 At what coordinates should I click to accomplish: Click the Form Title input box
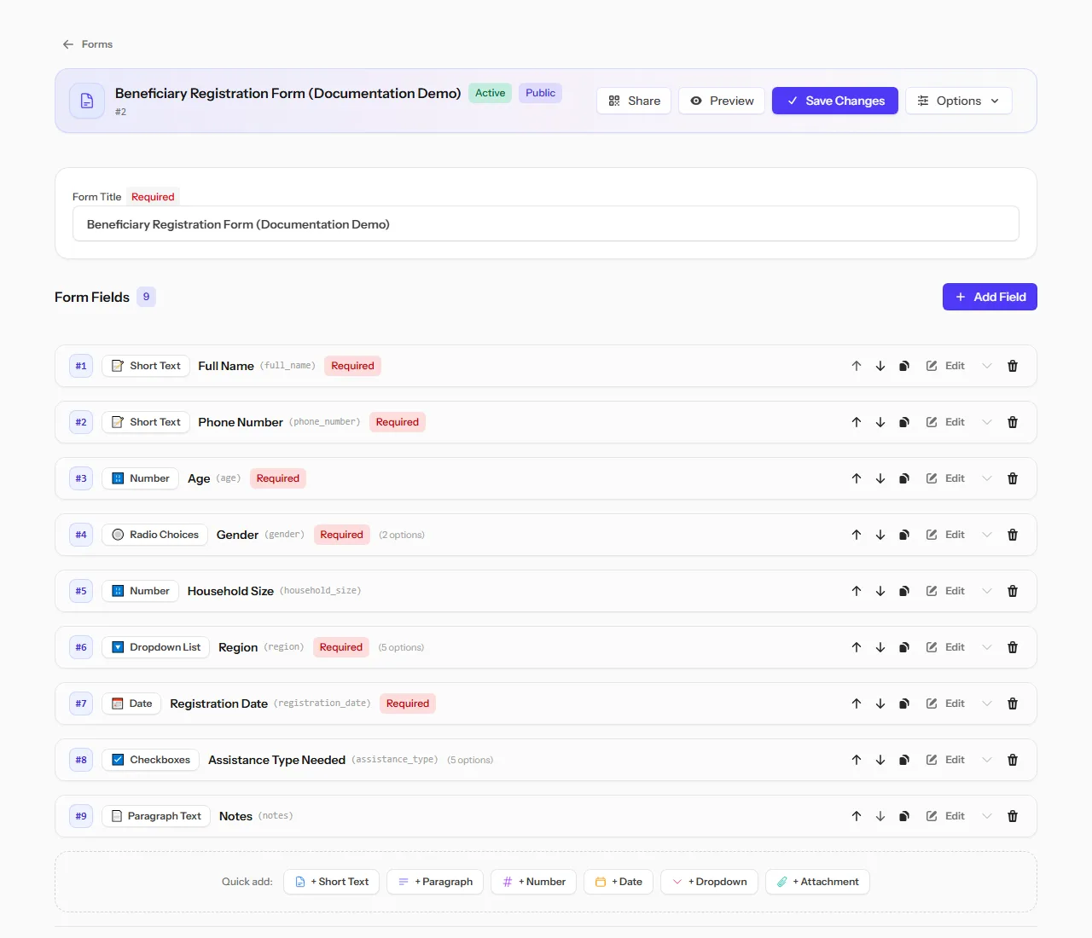[x=546, y=224]
